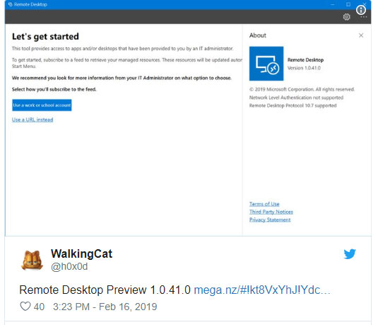Click the About info icon
The width and height of the screenshot is (378, 325).
pos(360,10)
